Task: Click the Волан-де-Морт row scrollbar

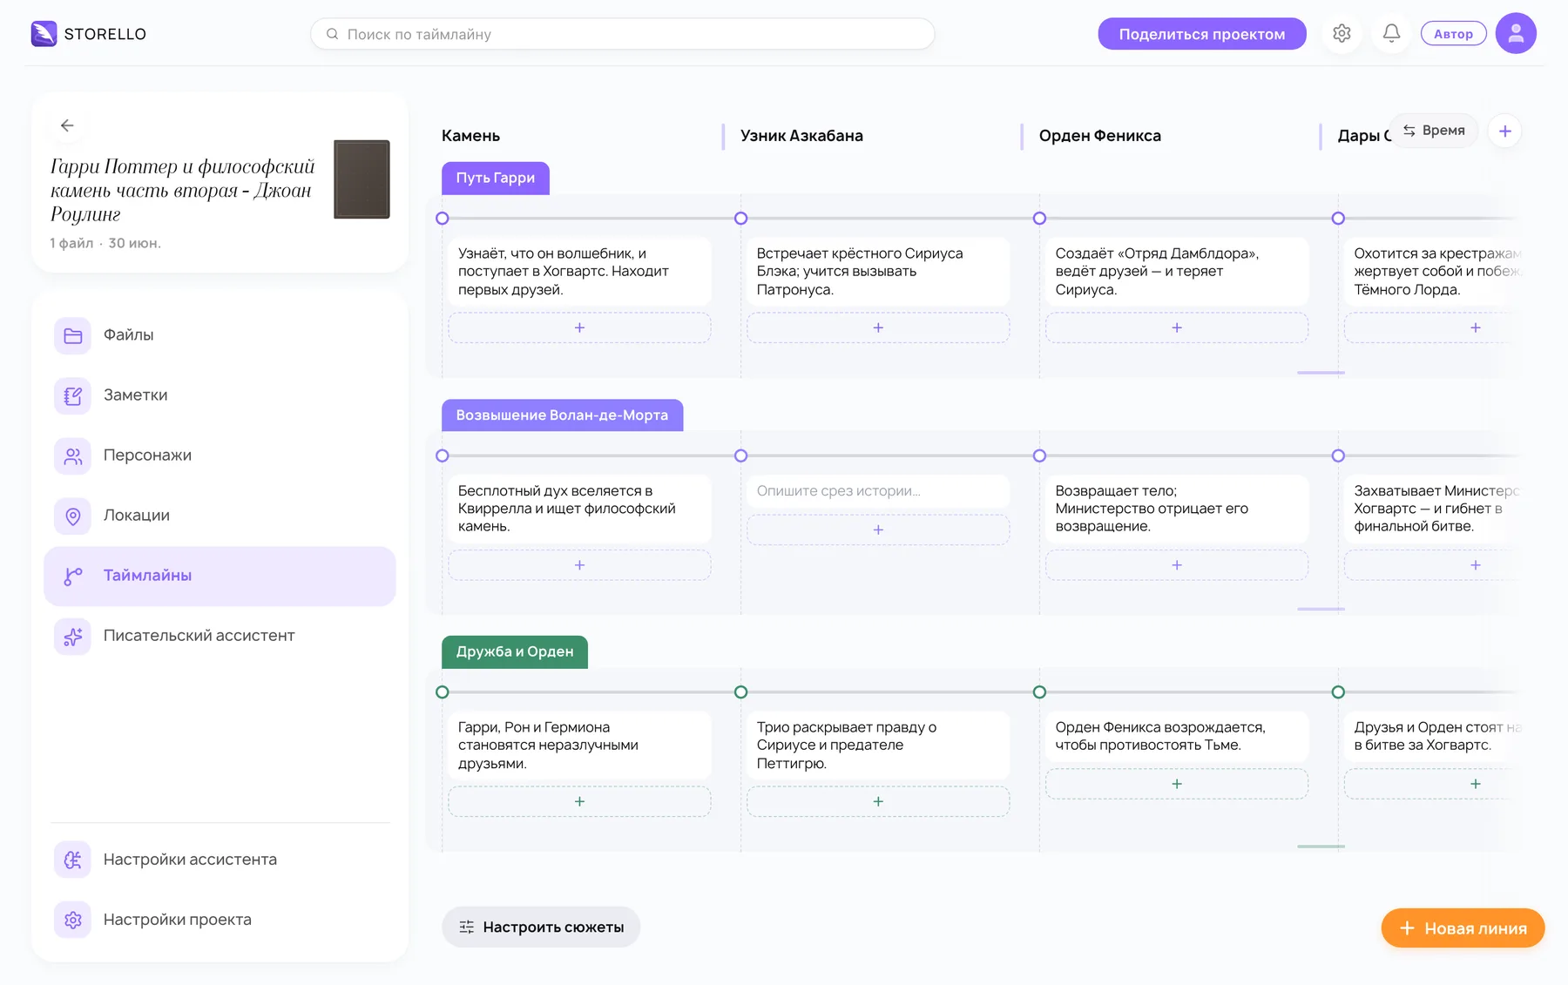Action: [1321, 609]
